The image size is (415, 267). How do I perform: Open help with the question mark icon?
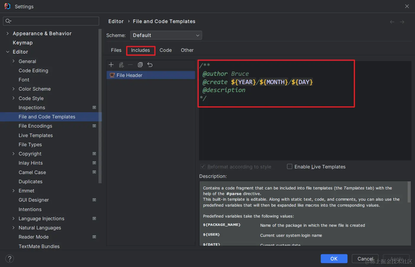tap(9, 259)
